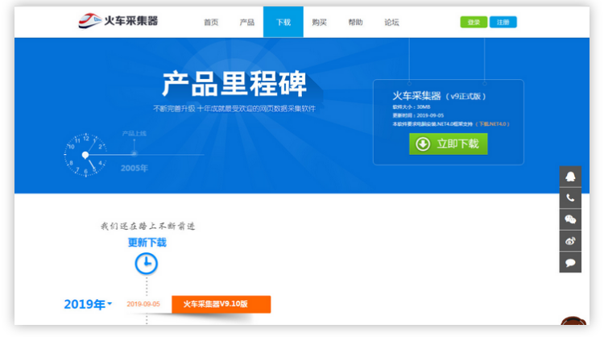
Task: Click the blue 注册 button
Action: (503, 23)
